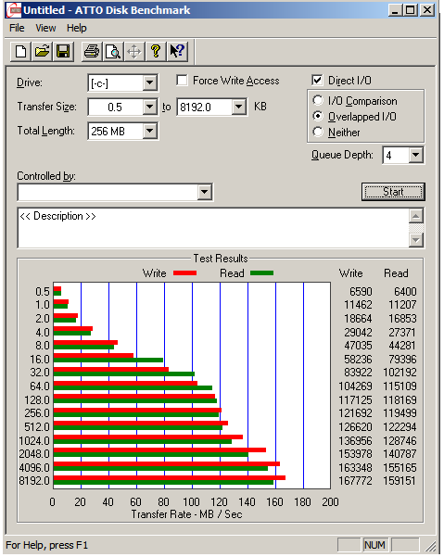The height and width of the screenshot is (557, 444).
Task: Save results with the floppy disk icon
Action: [x=63, y=52]
